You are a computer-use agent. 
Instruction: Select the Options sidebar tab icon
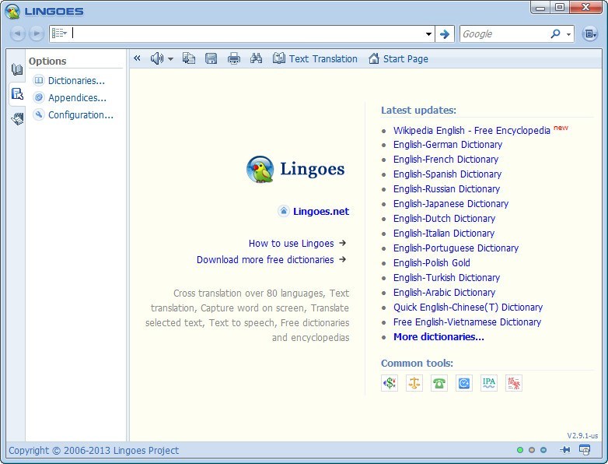17,93
